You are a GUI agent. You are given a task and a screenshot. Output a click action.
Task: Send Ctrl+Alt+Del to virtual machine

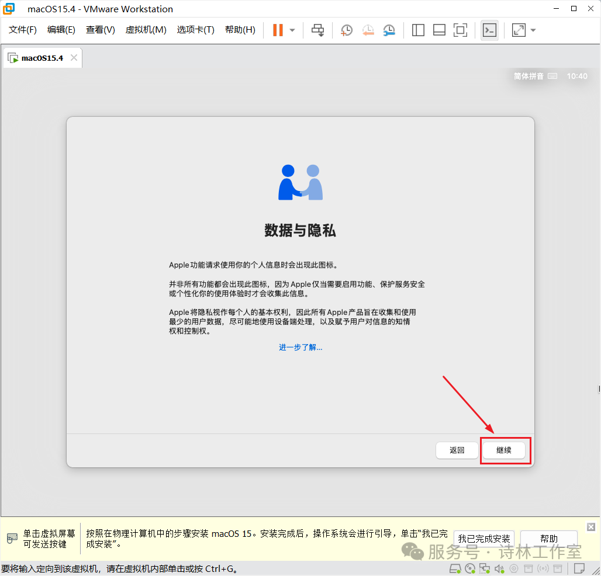tap(318, 30)
